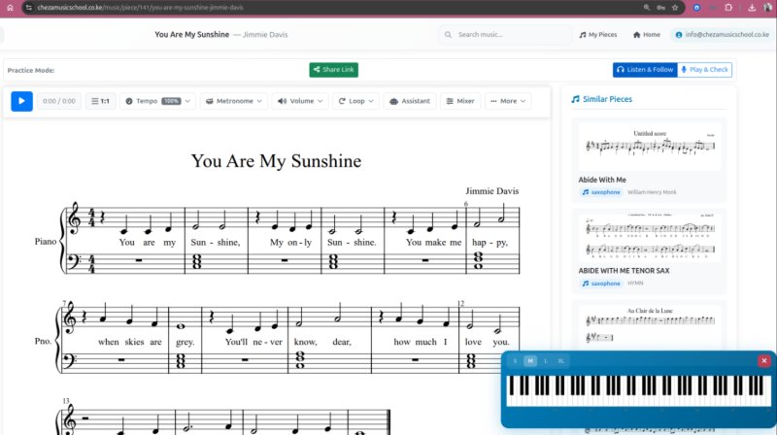Screen dimensions: 777x435
Task: Start playback with the blue play button
Action: click(21, 101)
